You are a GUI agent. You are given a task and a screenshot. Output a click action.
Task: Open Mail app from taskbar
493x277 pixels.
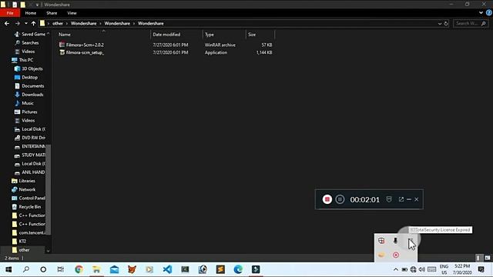[x=114, y=269]
